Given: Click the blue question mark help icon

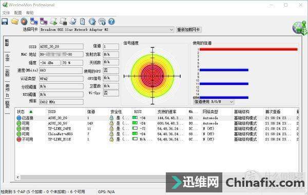Looking at the screenshot, I should (111, 21).
